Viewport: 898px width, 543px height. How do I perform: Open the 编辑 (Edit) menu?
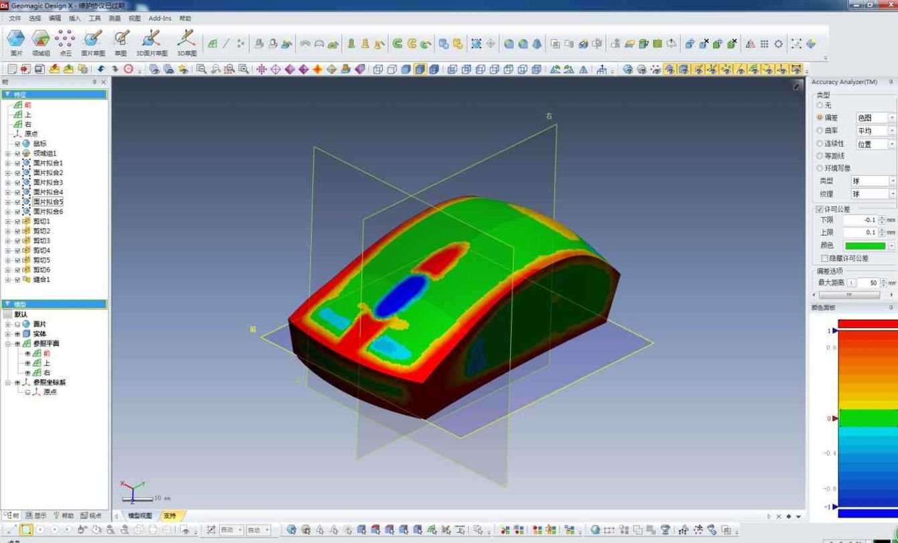[x=55, y=18]
